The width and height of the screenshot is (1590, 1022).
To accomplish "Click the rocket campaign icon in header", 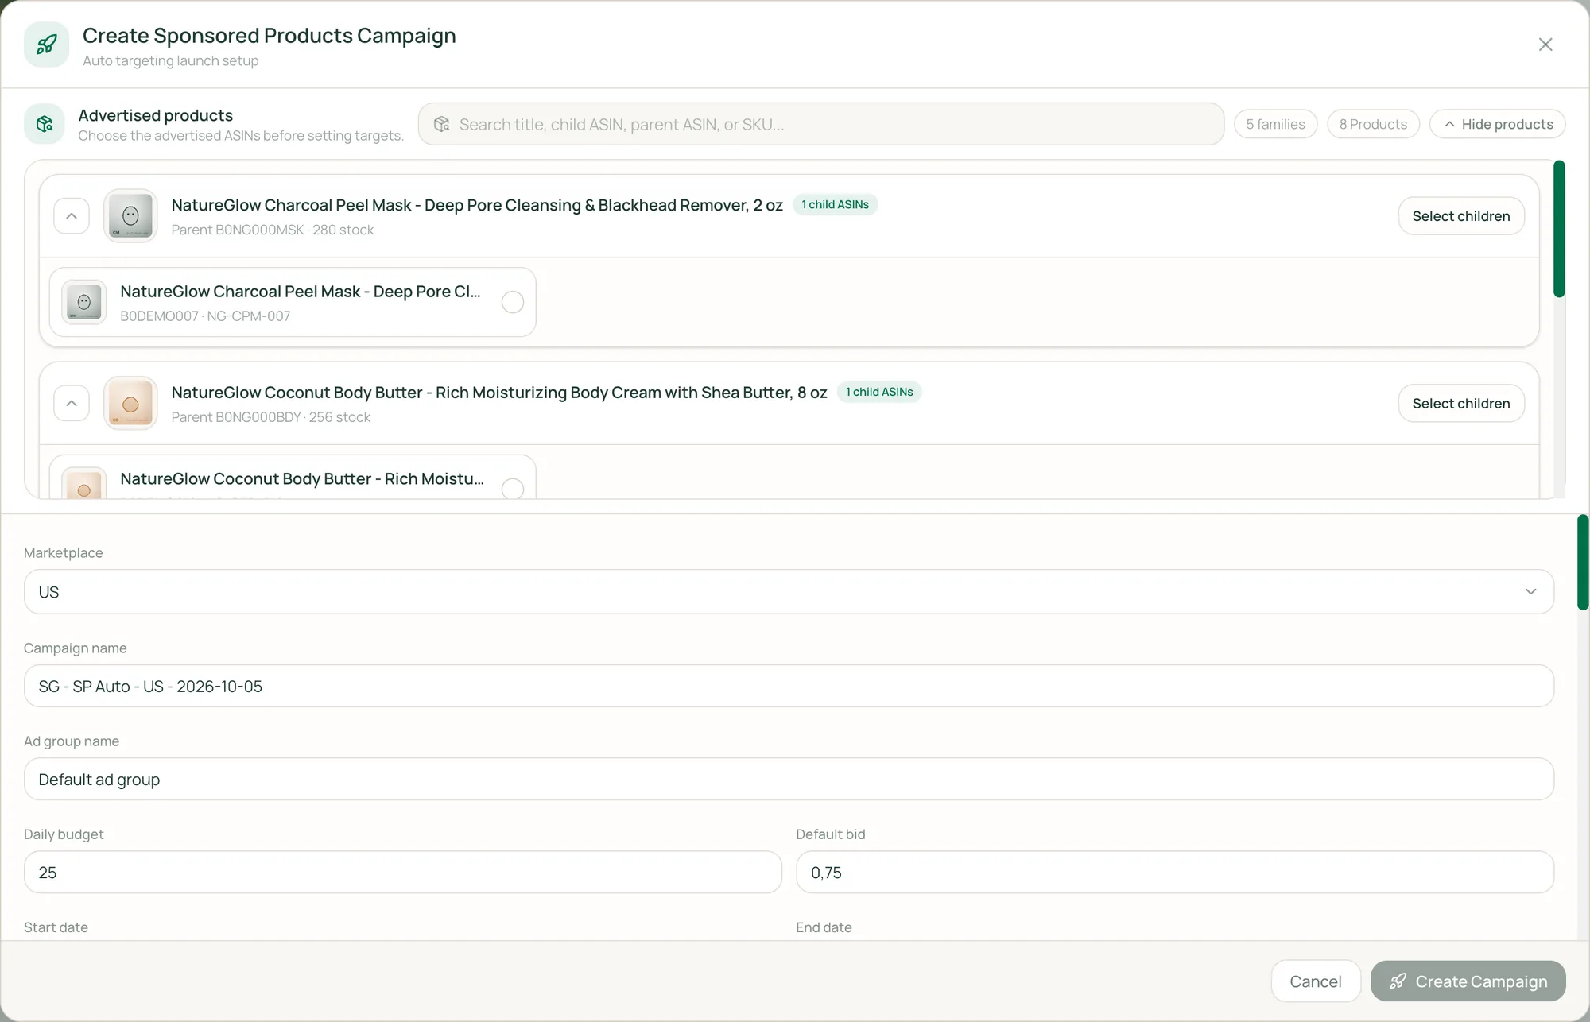I will (x=46, y=45).
